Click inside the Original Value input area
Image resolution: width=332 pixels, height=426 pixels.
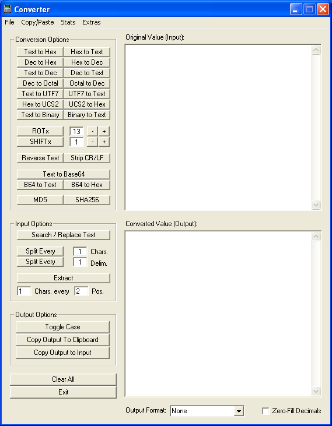point(218,127)
